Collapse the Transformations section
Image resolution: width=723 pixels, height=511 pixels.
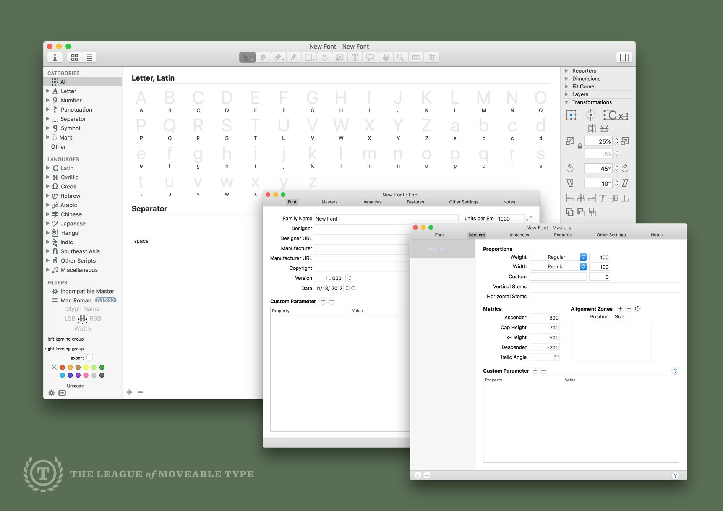(567, 102)
